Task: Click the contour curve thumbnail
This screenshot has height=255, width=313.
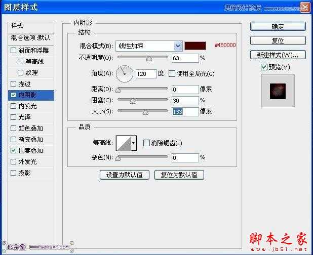Action: pyautogui.click(x=124, y=143)
